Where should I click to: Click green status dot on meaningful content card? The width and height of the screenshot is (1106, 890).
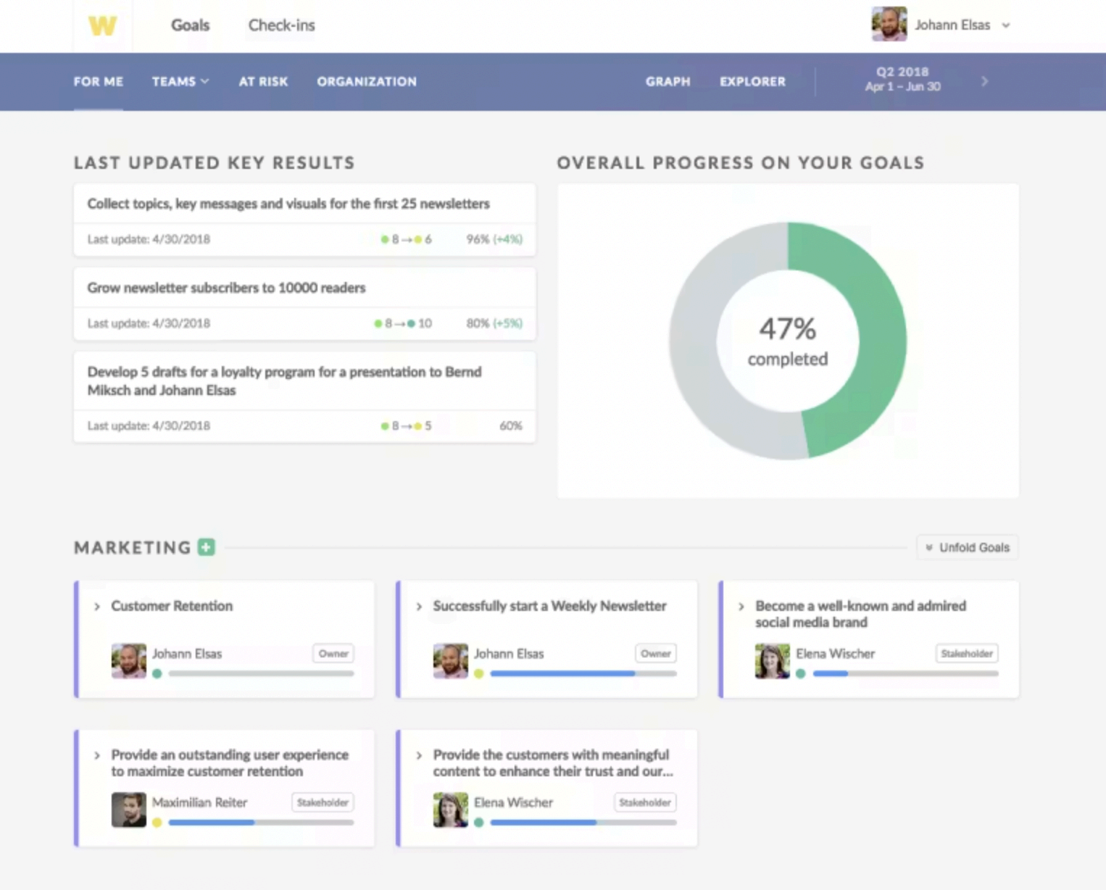pyautogui.click(x=479, y=823)
